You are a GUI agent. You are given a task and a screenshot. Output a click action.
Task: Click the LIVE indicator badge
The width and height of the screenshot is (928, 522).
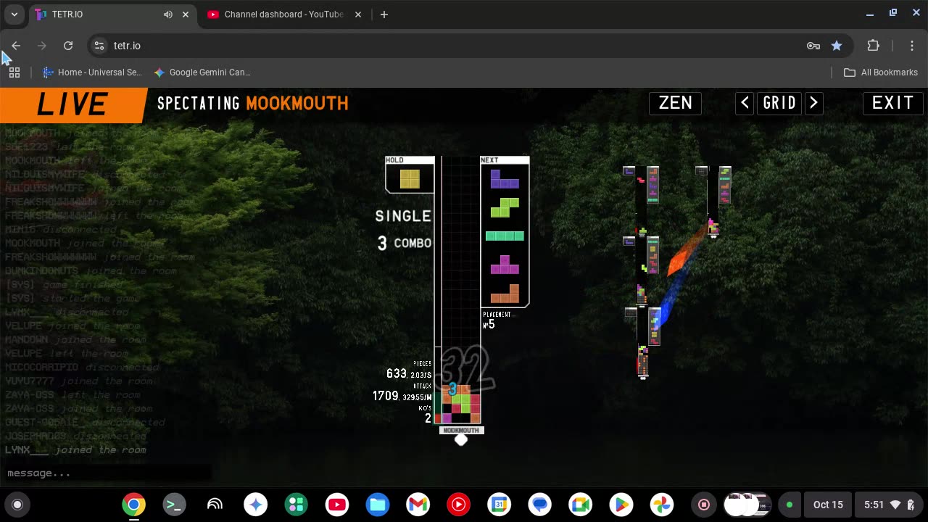click(72, 105)
